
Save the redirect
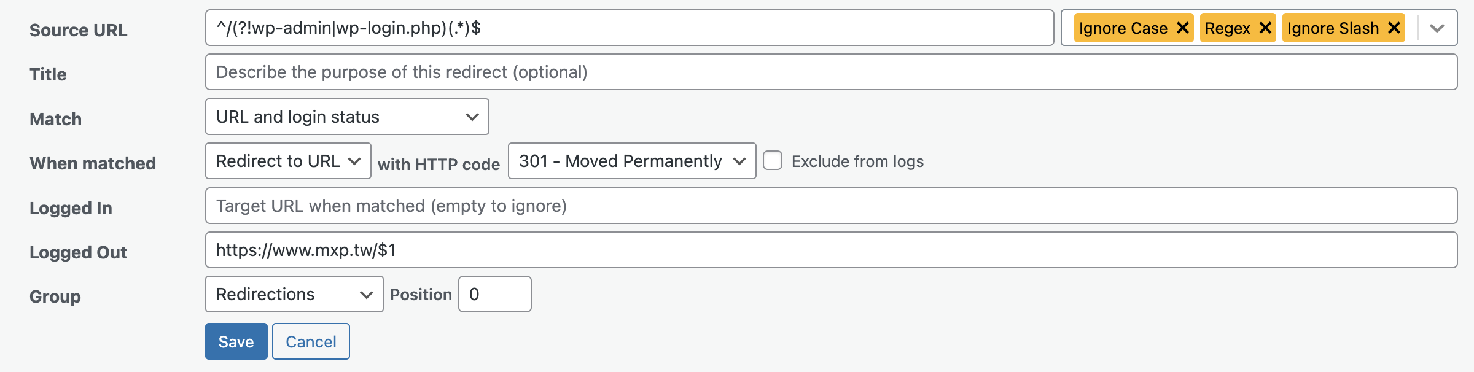click(x=236, y=341)
